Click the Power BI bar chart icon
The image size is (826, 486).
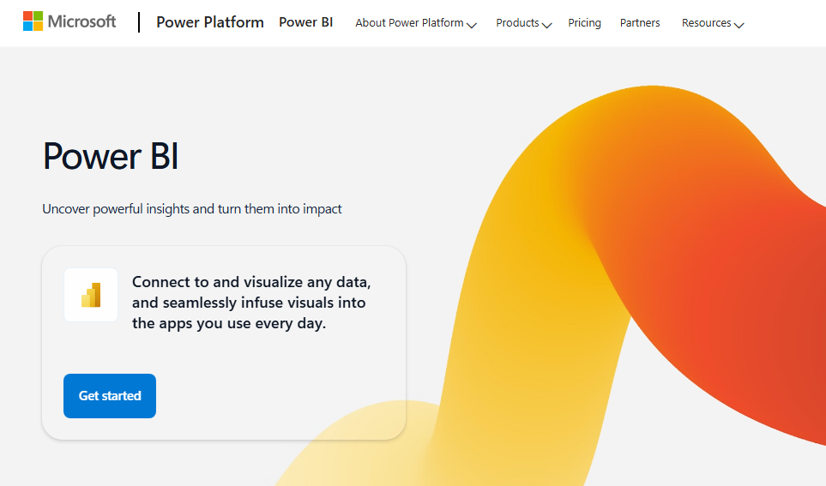91,295
